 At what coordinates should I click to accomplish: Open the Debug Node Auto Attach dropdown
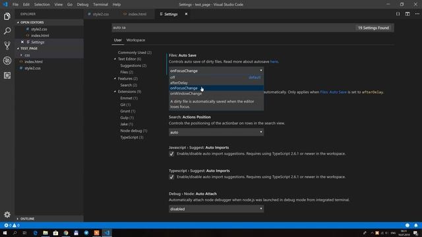pyautogui.click(x=216, y=209)
